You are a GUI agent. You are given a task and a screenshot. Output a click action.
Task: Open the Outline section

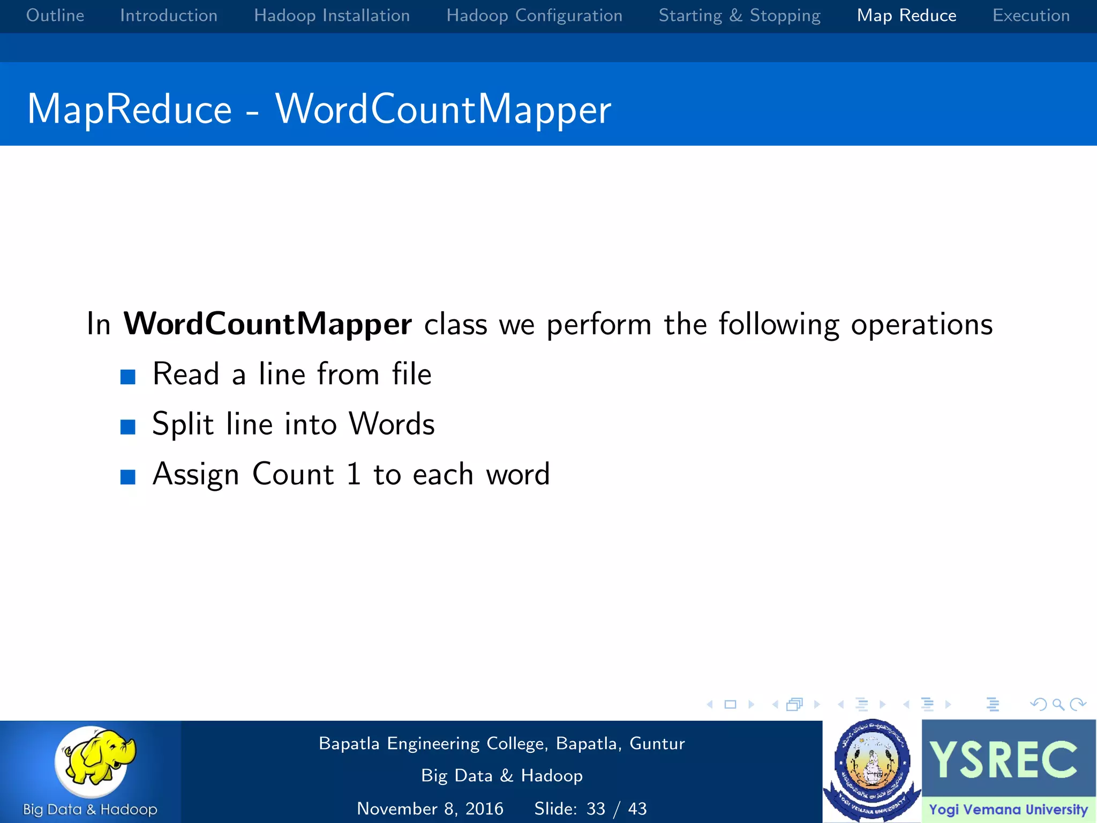[55, 16]
